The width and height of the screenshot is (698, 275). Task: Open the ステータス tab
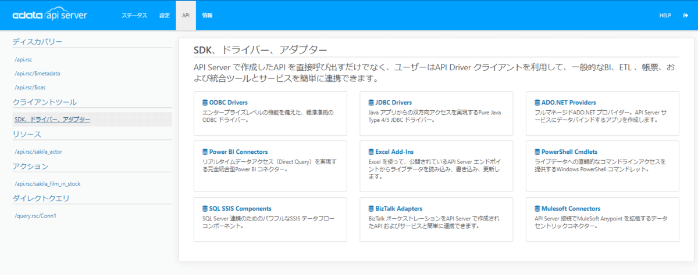(x=134, y=15)
